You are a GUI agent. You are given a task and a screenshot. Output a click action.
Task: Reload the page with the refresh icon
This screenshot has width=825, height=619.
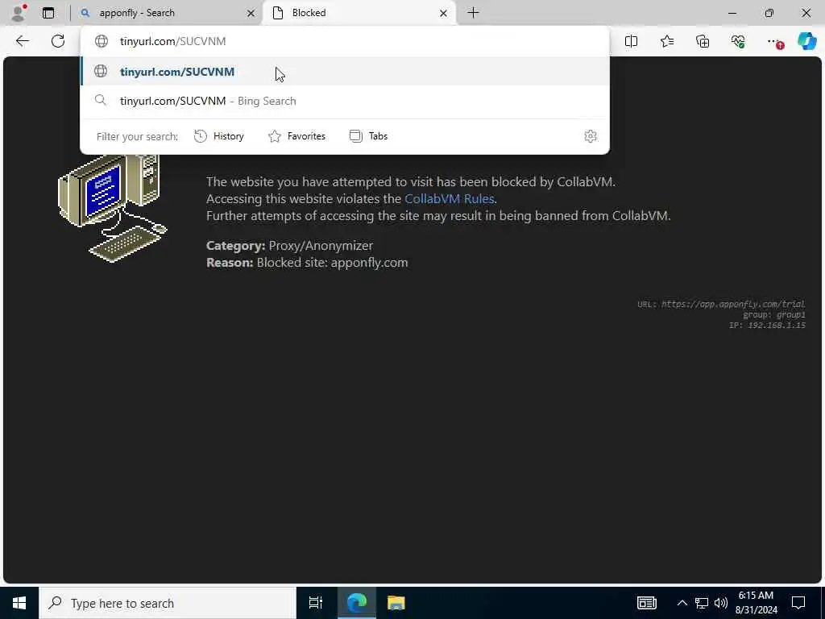[x=58, y=41]
